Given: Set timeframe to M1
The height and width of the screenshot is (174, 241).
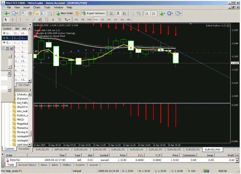Looking at the screenshot, I should pos(76,20).
